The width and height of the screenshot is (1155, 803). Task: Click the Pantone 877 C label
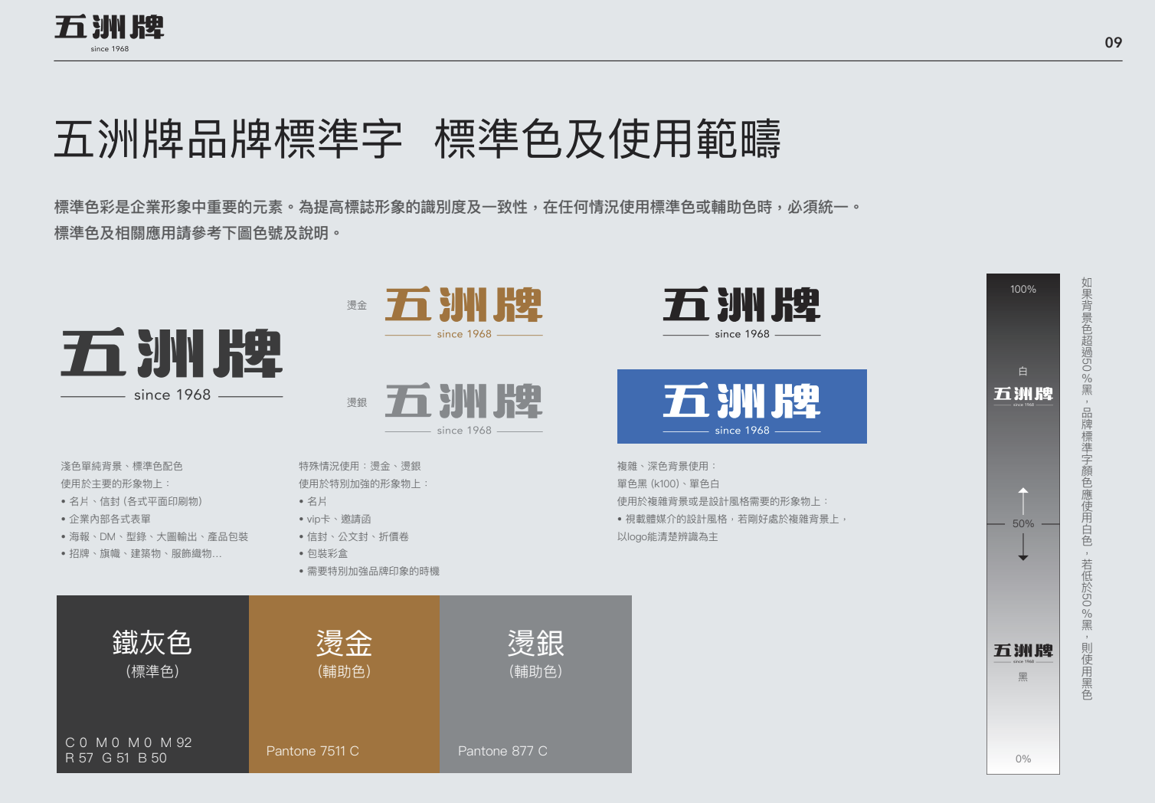coord(502,751)
